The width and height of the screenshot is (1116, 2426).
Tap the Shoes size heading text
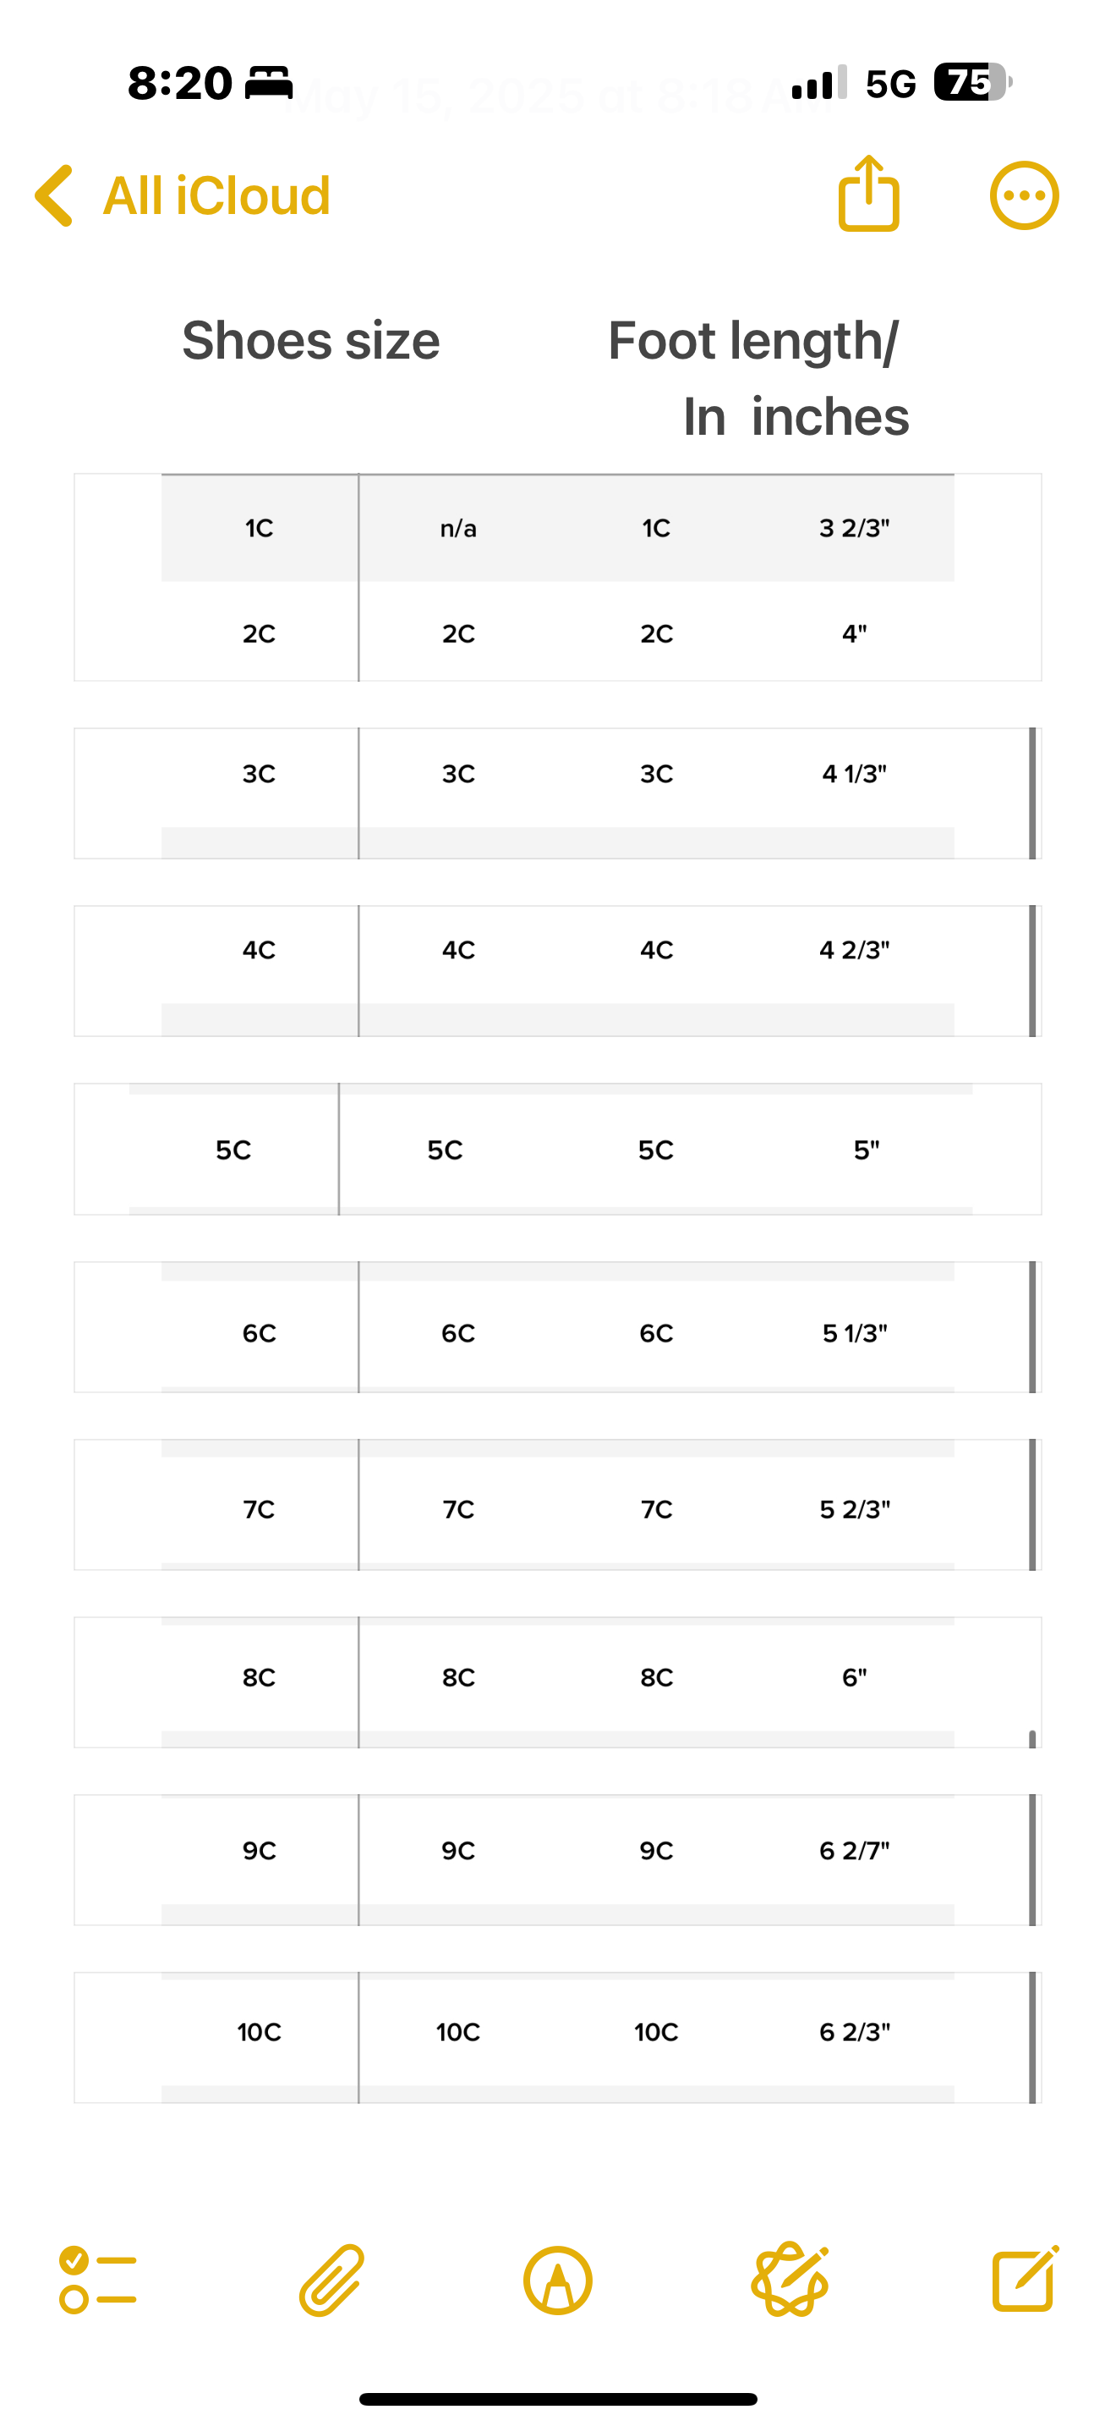pyautogui.click(x=310, y=340)
